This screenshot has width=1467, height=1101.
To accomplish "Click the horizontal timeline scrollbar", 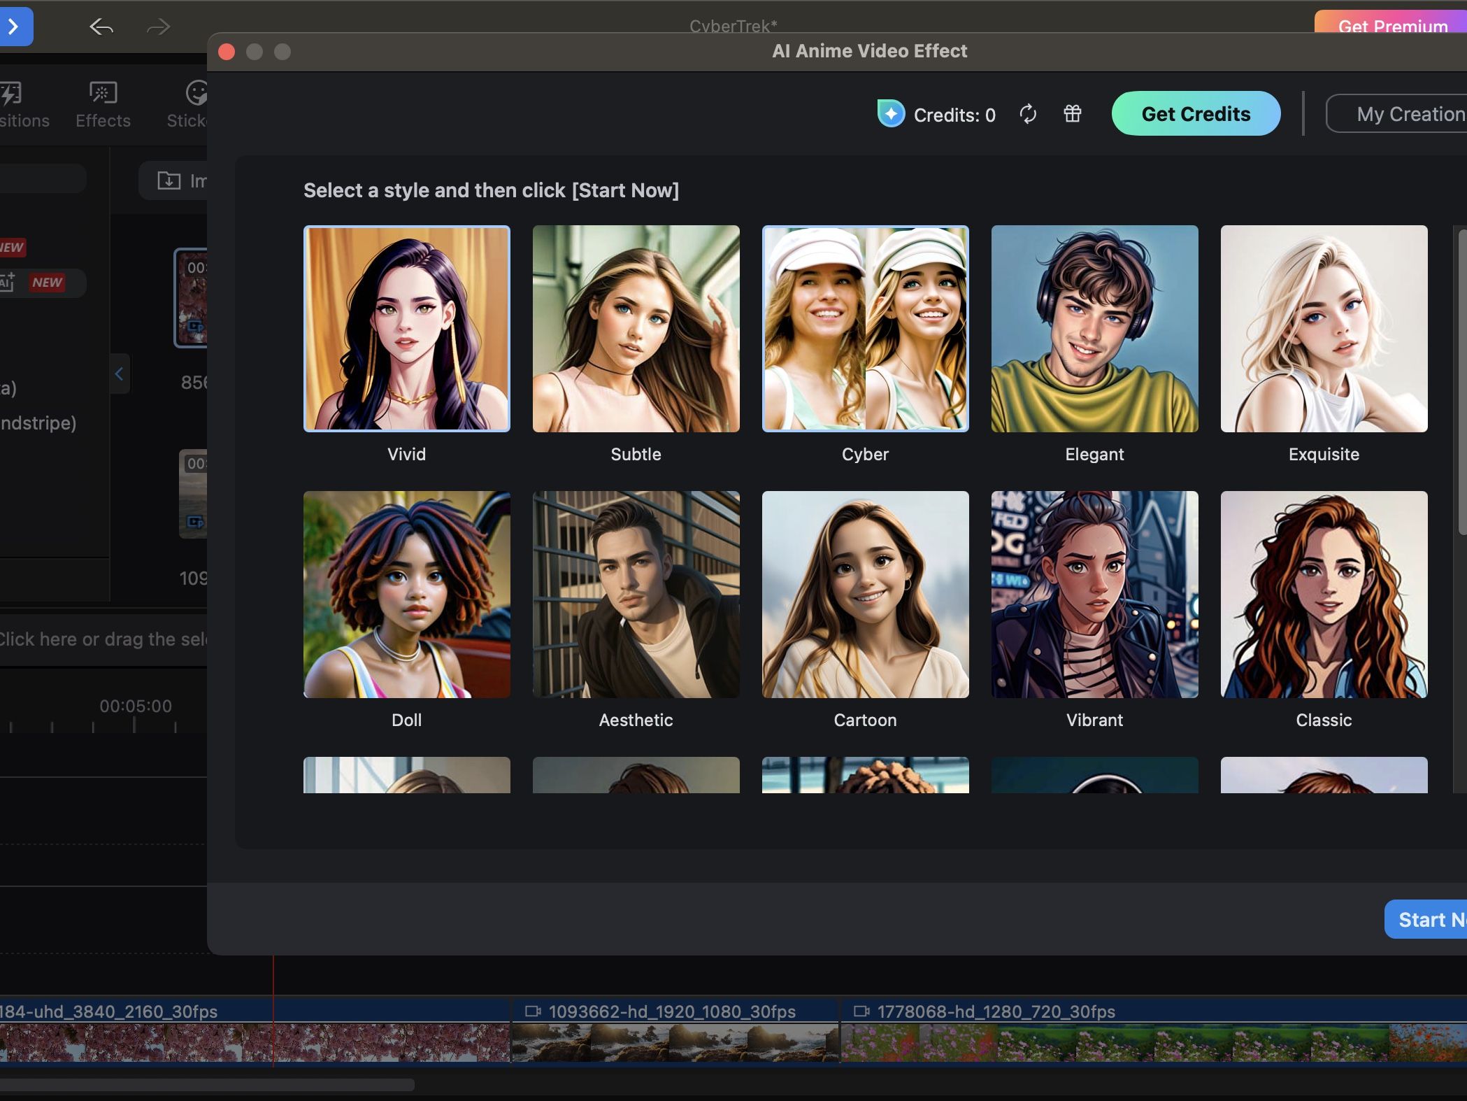I will click(207, 1085).
